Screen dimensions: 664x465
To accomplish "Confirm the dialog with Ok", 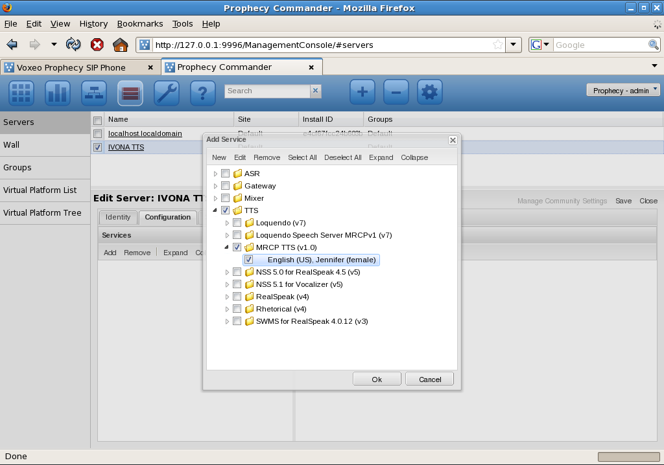I will (377, 379).
